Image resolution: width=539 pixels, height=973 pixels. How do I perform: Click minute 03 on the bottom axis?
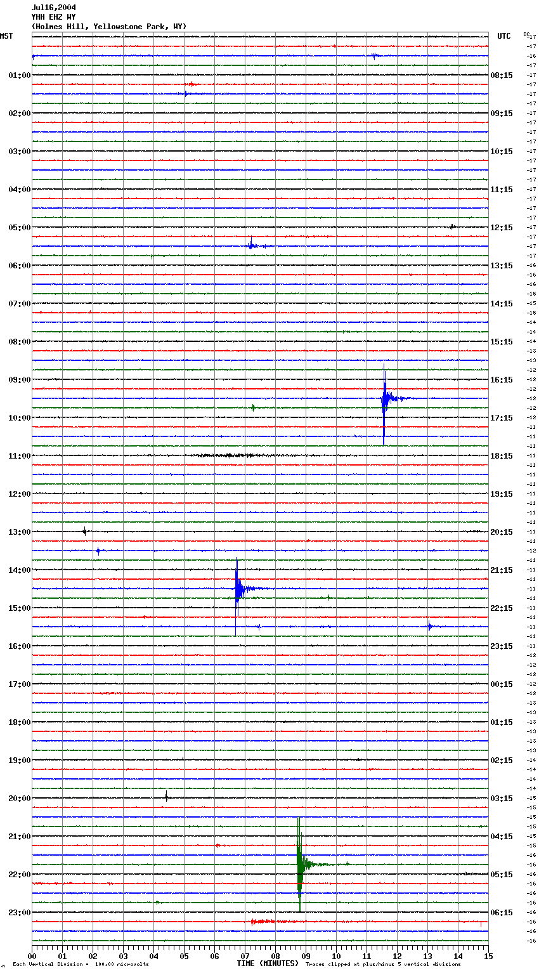click(124, 957)
